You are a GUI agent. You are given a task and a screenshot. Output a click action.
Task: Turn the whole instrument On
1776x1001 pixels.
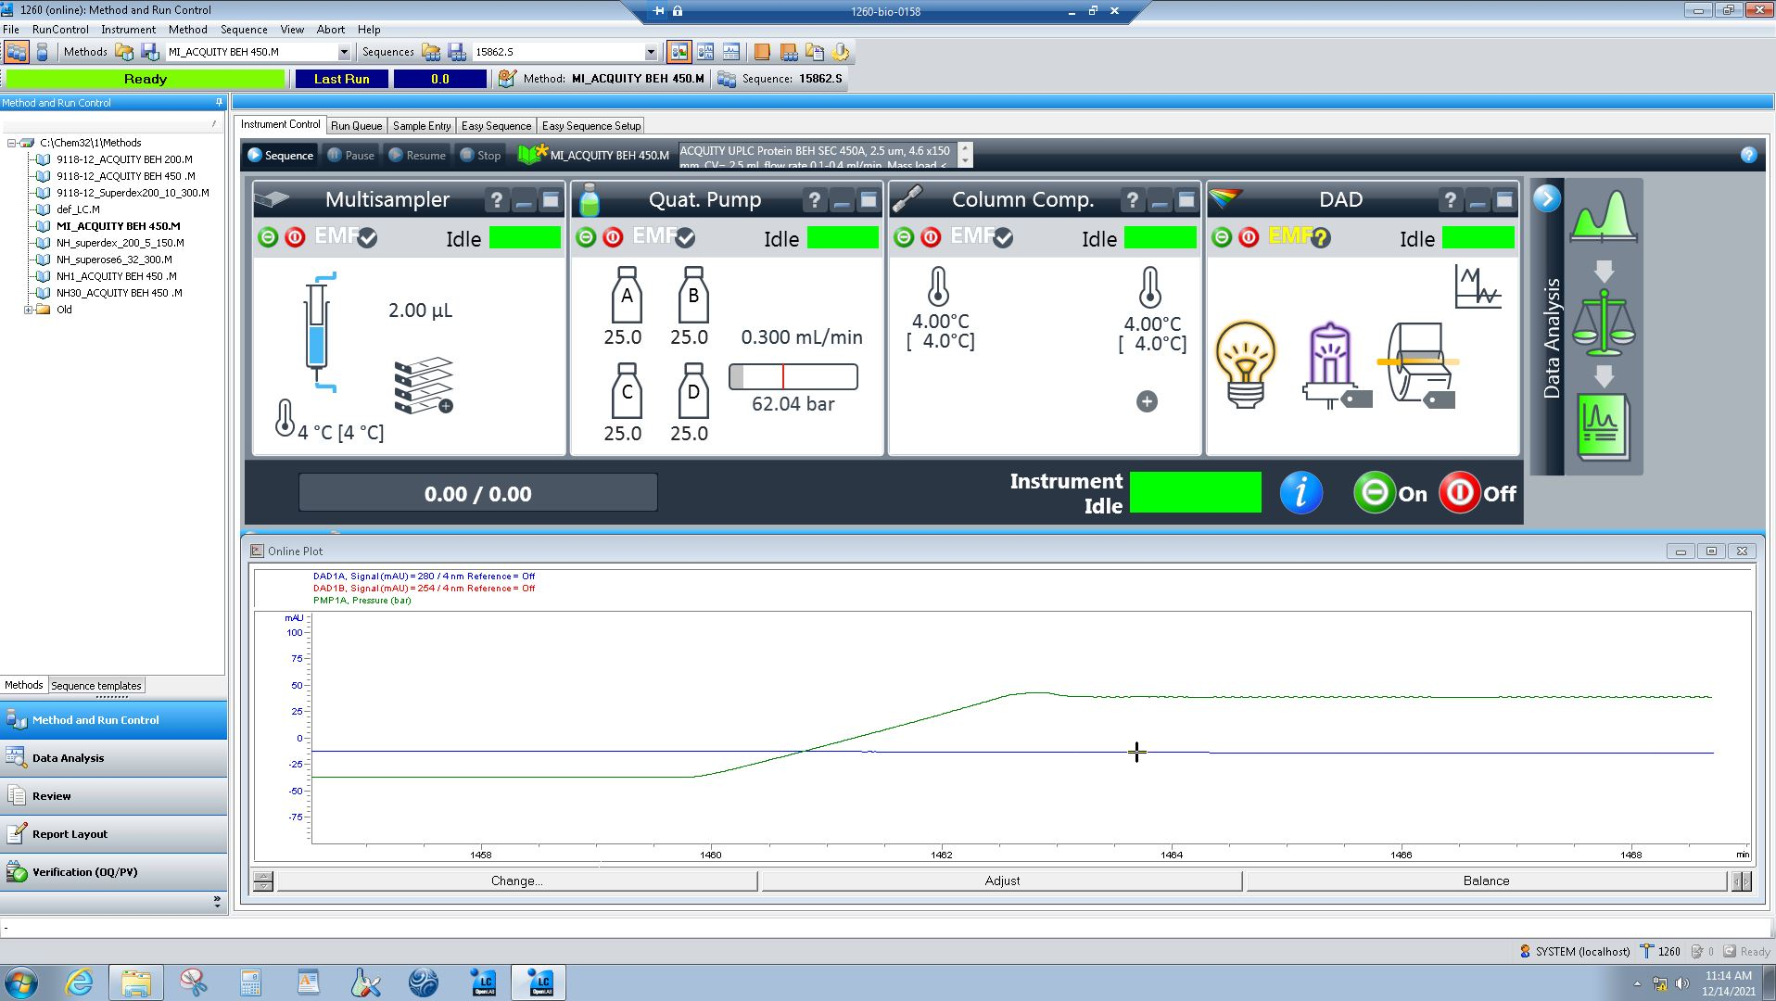pyautogui.click(x=1375, y=493)
